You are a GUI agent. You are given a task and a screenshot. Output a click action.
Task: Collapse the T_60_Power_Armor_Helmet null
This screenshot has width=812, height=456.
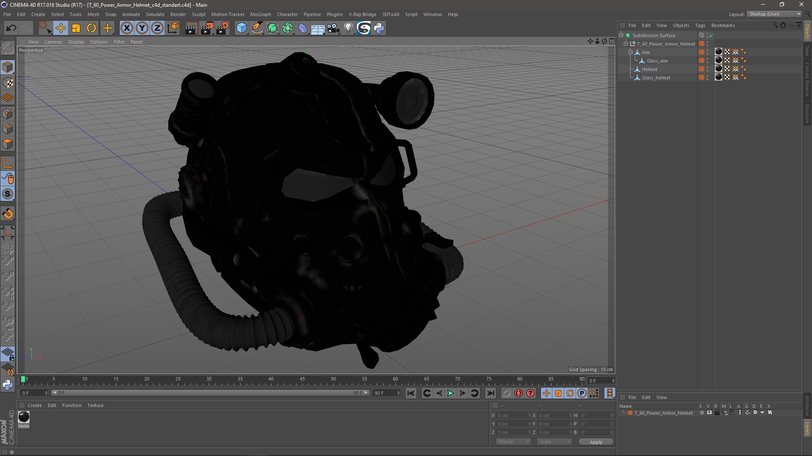click(626, 44)
